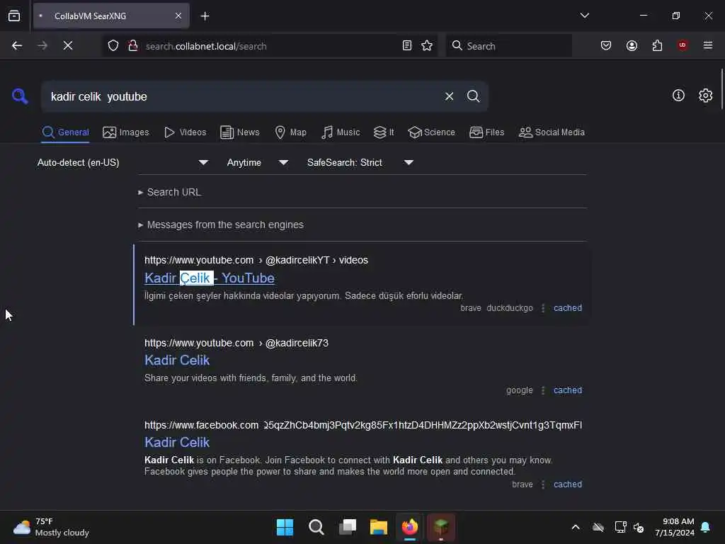Click the SearXNG magnifier logo
This screenshot has height=544, width=725.
(20, 96)
